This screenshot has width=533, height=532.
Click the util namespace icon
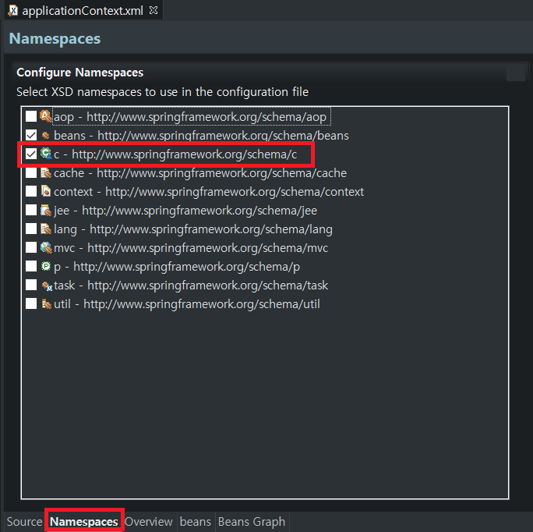[x=45, y=303]
